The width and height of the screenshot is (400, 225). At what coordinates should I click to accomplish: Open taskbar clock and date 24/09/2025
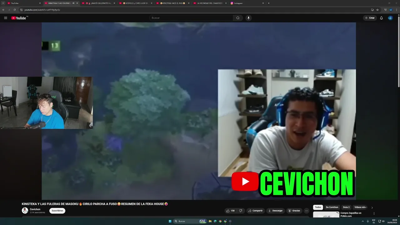[392, 221]
